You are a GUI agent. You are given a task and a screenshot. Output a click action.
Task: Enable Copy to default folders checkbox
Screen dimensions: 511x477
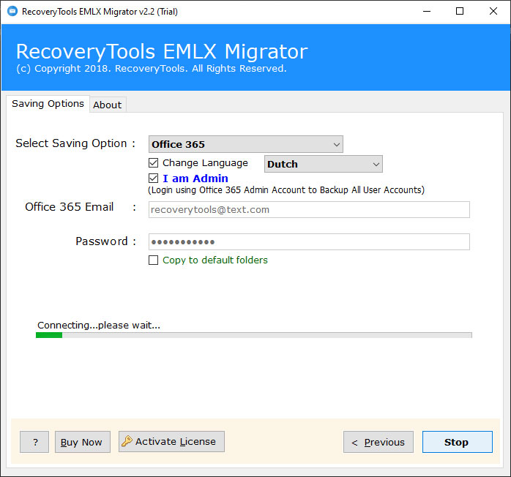coord(153,260)
